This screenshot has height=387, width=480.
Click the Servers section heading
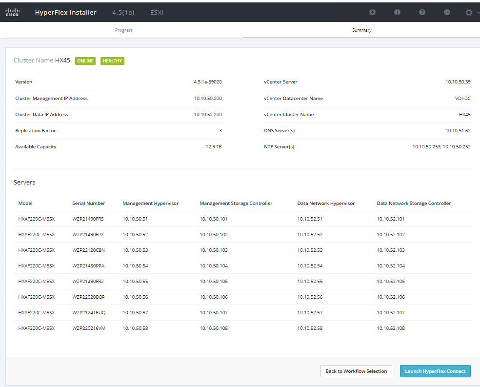click(24, 183)
